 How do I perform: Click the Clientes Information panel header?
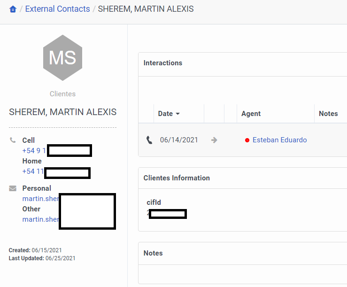click(x=177, y=178)
